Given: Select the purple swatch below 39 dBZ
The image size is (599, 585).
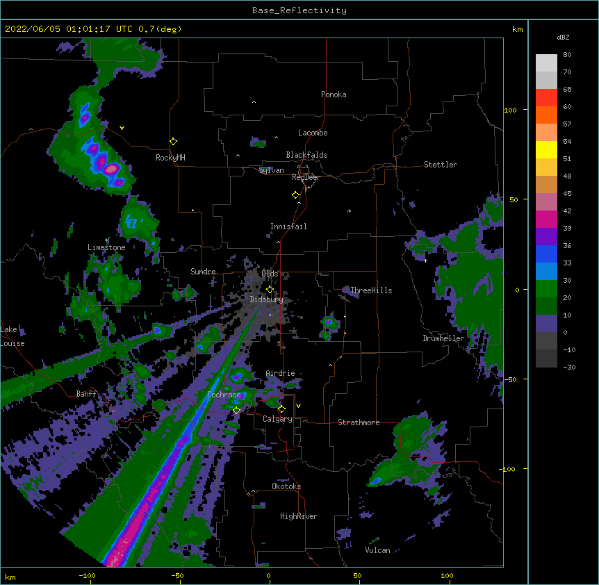Looking at the screenshot, I should [x=546, y=237].
